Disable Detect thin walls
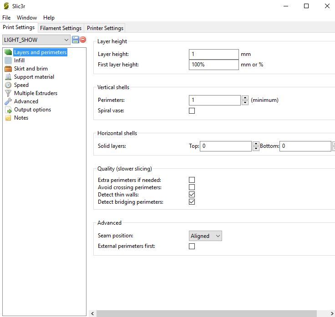 (192, 195)
